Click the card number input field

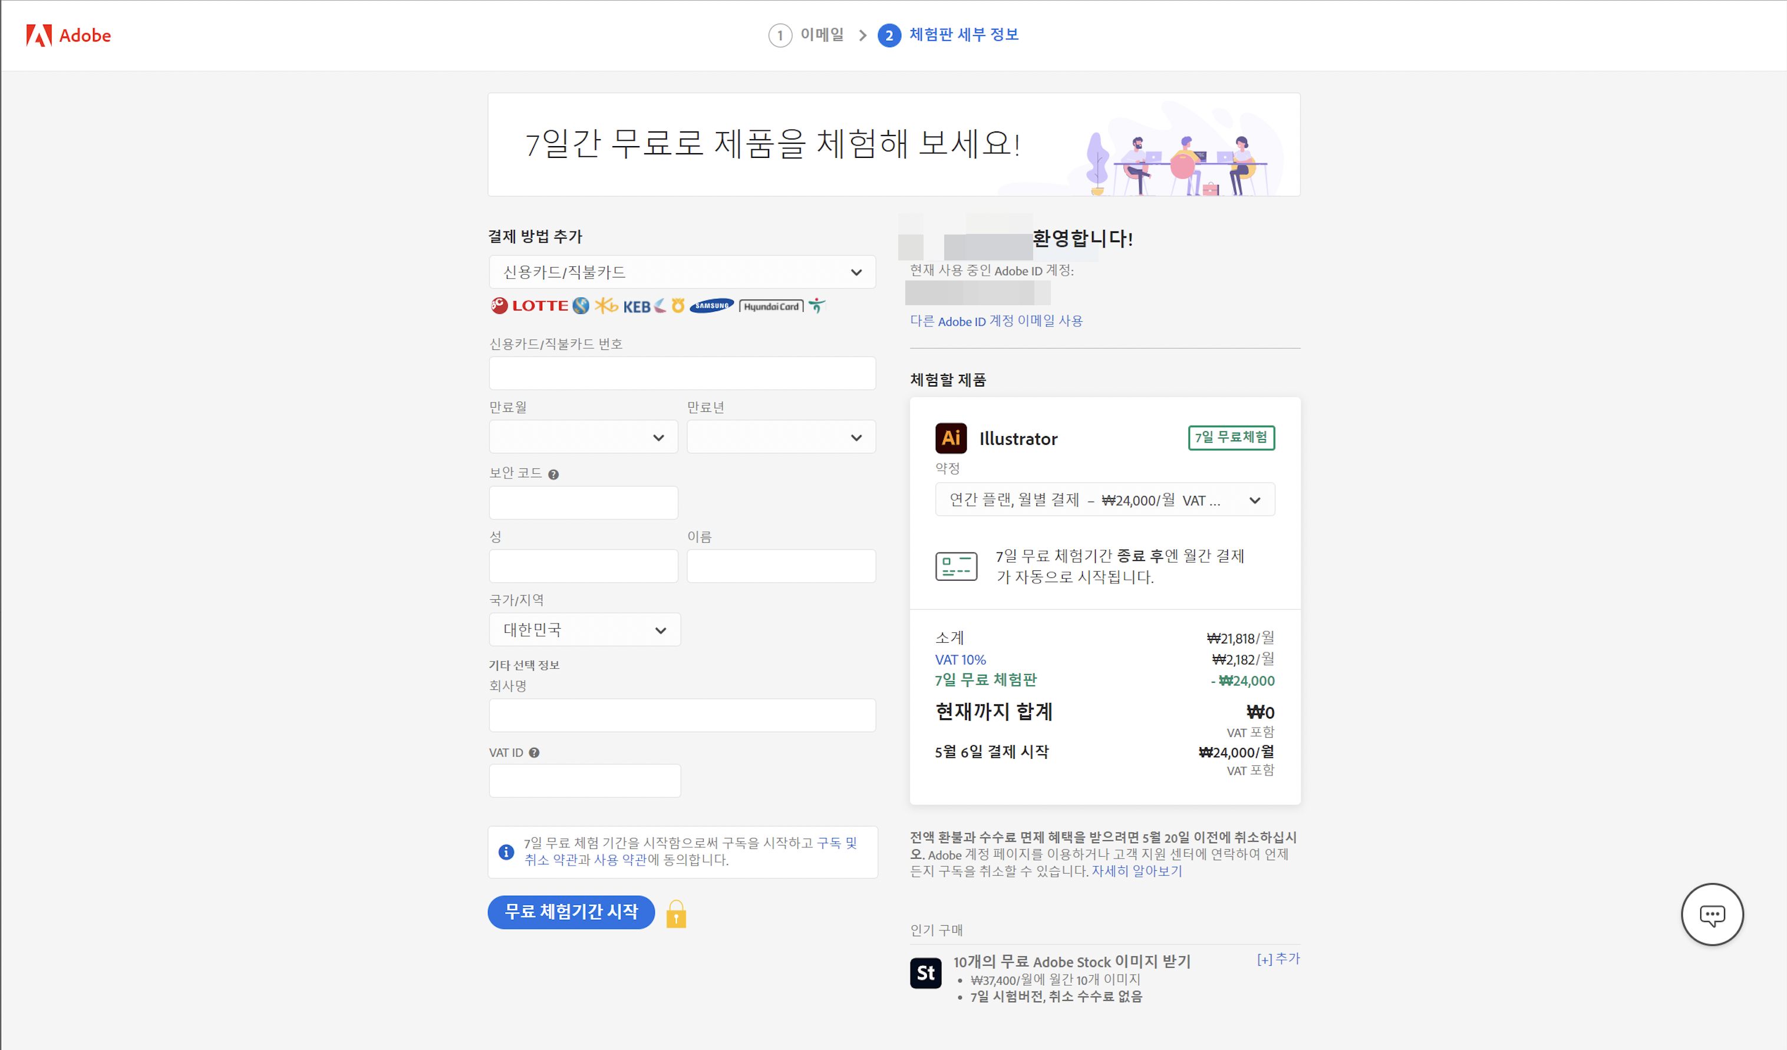click(681, 373)
